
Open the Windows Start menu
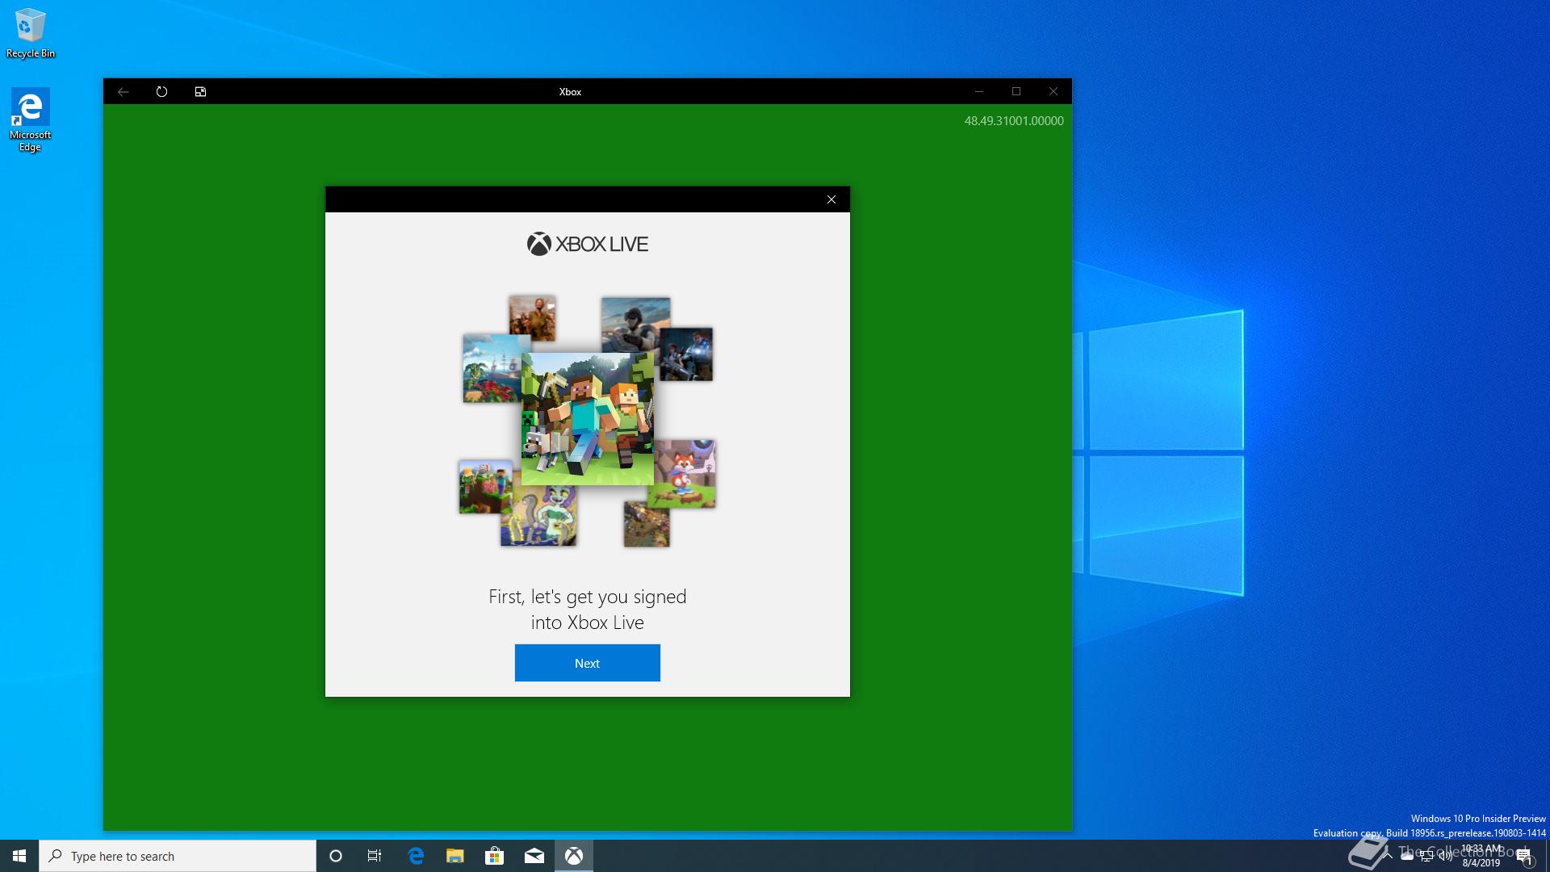click(x=19, y=856)
